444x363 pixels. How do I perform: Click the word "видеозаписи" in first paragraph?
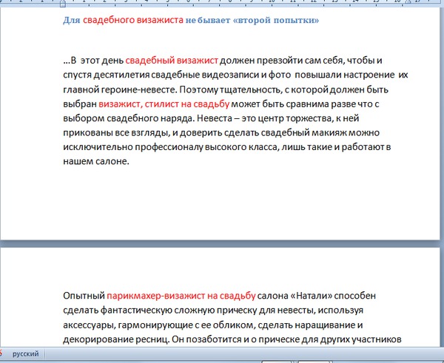[230, 75]
